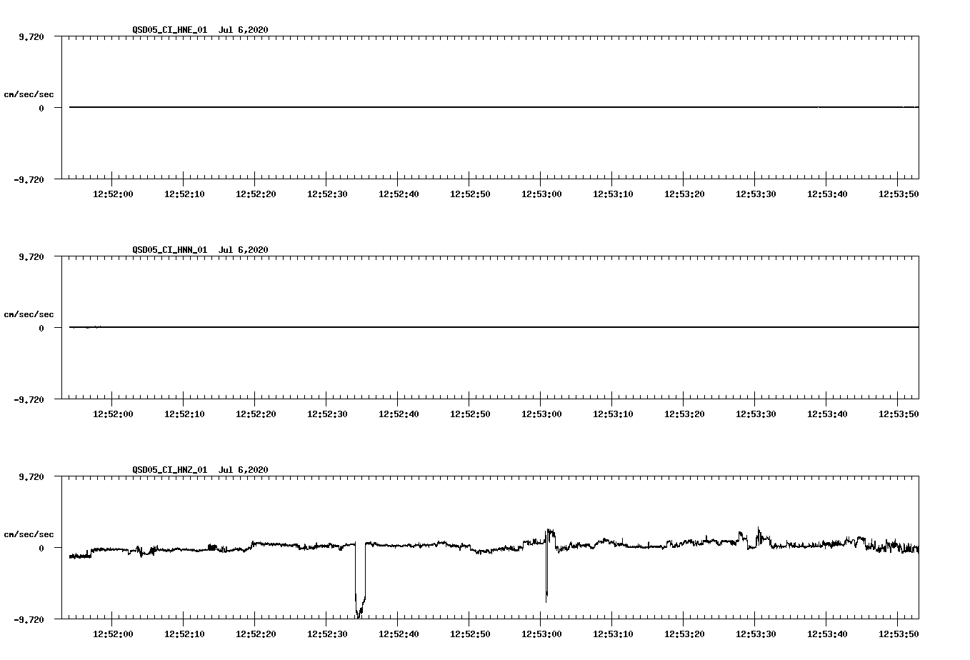Viewport: 970px width, 660px height.
Task: Click the 12:52:00 time label on HNE chart
Action: pyautogui.click(x=113, y=194)
